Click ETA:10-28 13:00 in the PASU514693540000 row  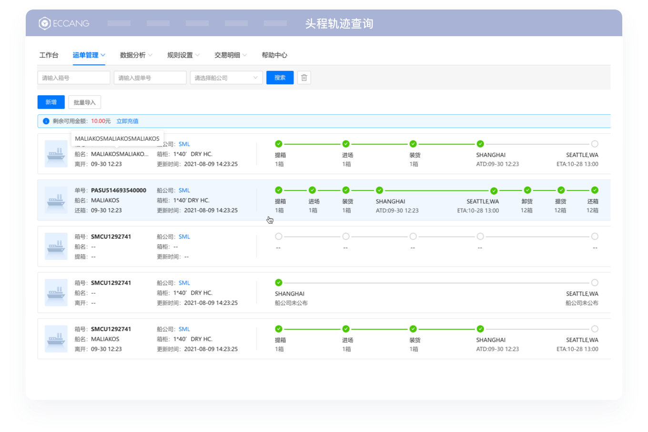pos(478,210)
